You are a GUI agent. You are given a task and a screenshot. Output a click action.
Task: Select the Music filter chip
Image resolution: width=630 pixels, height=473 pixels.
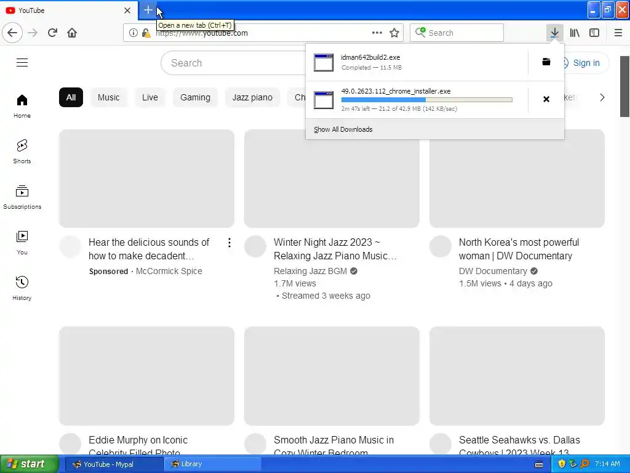point(108,97)
